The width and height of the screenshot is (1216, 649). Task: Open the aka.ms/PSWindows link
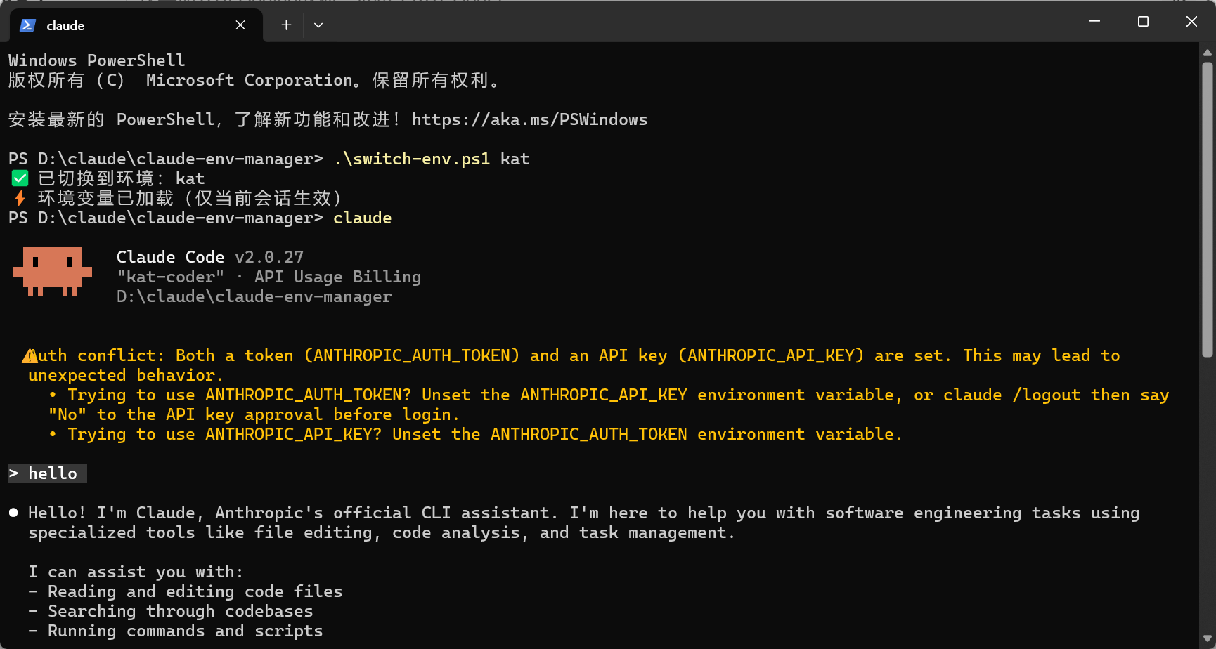click(x=530, y=119)
